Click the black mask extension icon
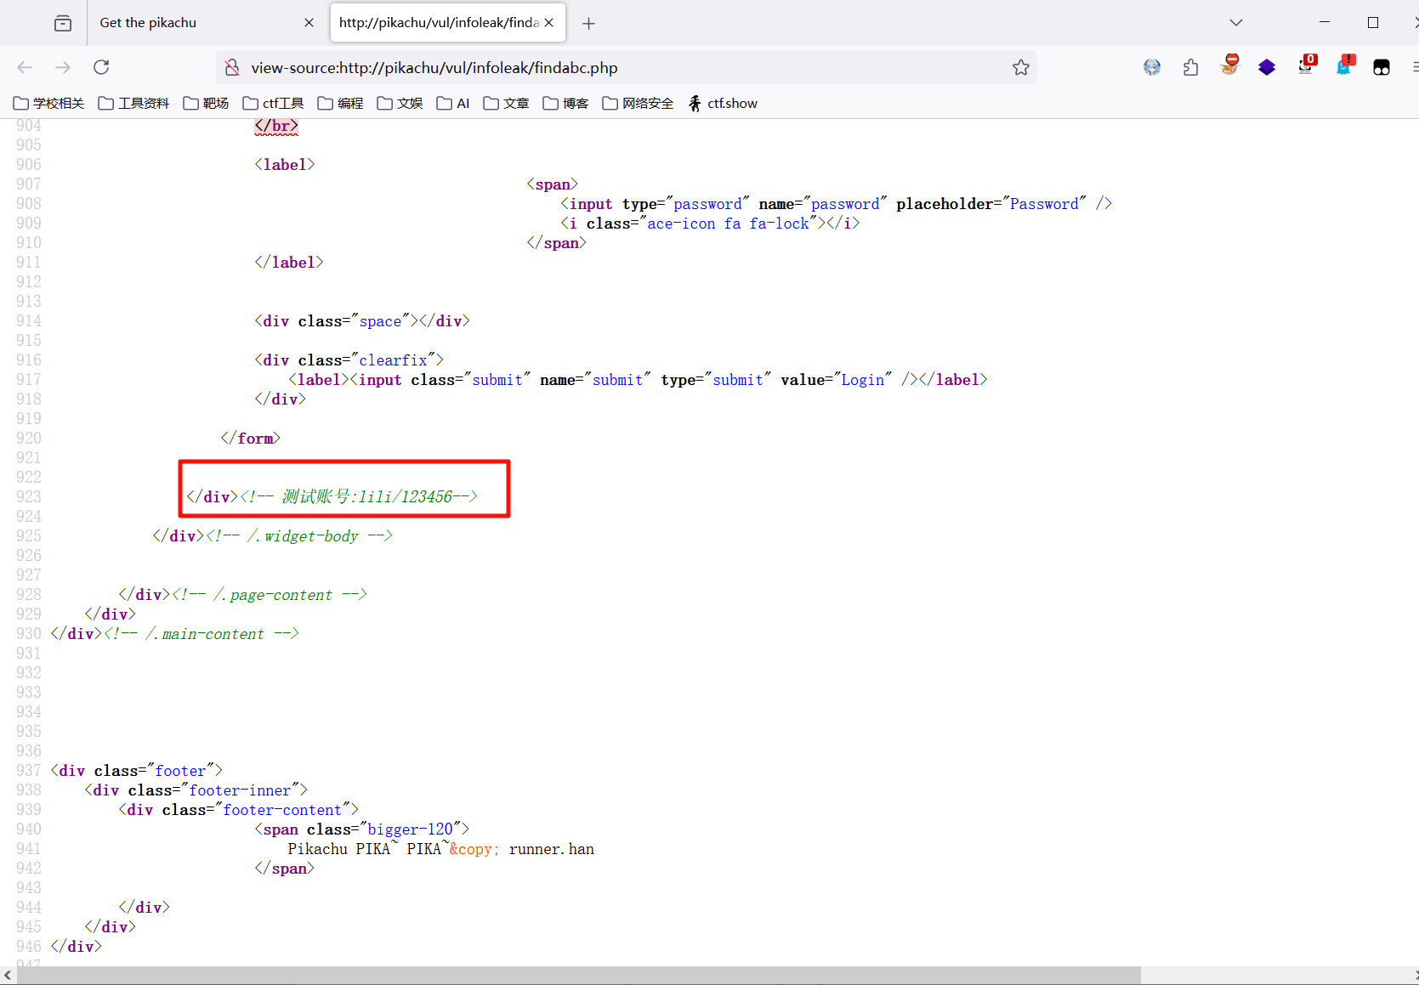This screenshot has width=1419, height=985. click(x=1382, y=67)
